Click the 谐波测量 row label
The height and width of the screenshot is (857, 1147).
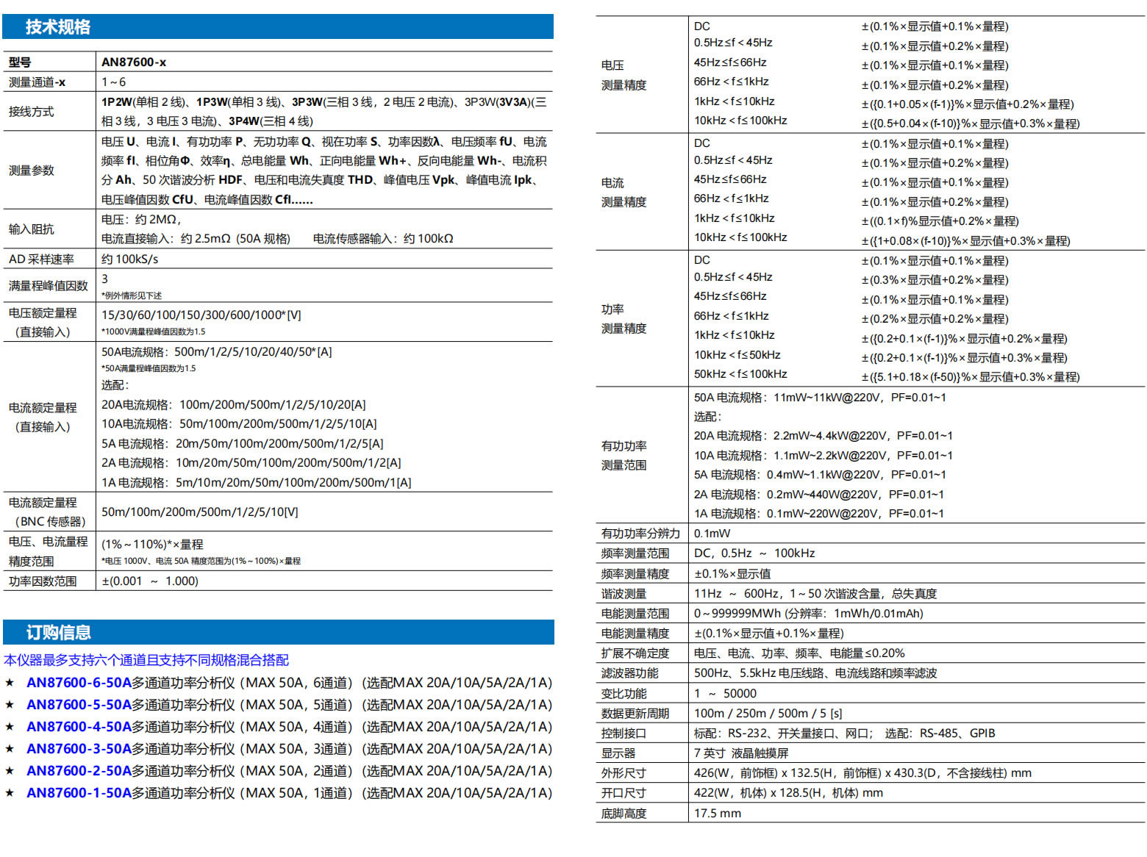(x=624, y=594)
